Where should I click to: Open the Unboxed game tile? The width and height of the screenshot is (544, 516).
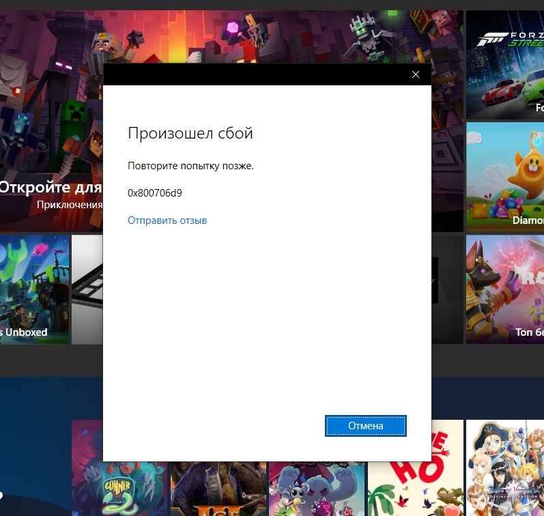pyautogui.click(x=34, y=289)
